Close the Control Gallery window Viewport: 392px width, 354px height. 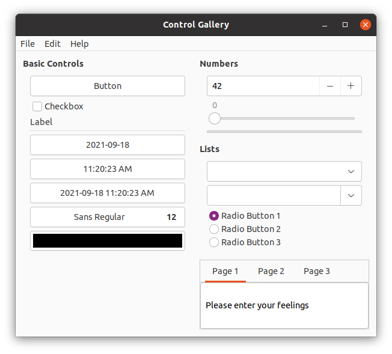pyautogui.click(x=366, y=25)
